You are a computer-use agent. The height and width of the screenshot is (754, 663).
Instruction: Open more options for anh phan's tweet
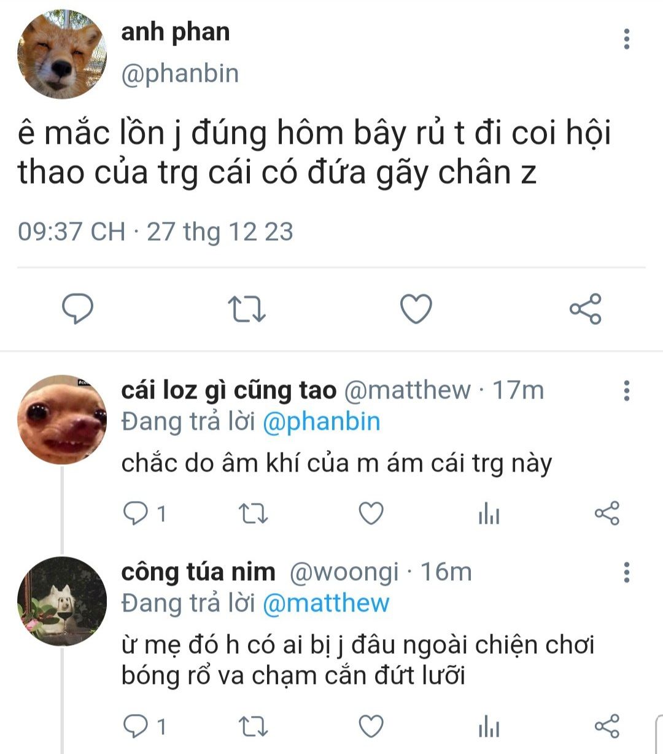tap(627, 39)
